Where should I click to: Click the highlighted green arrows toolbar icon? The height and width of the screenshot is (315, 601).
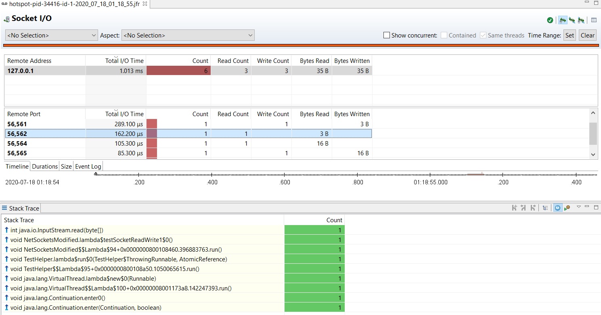pos(562,20)
